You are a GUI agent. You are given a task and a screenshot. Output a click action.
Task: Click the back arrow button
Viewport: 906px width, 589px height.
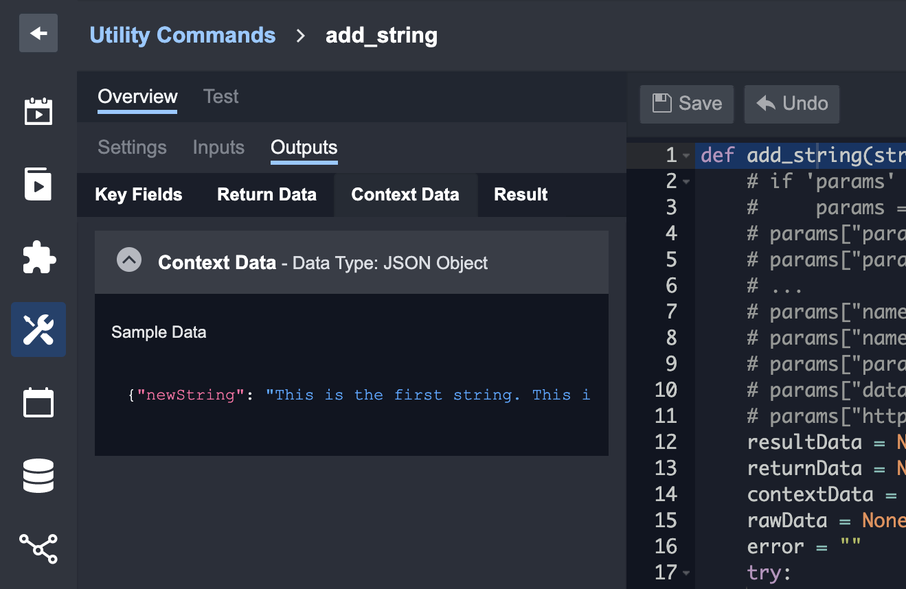point(38,33)
